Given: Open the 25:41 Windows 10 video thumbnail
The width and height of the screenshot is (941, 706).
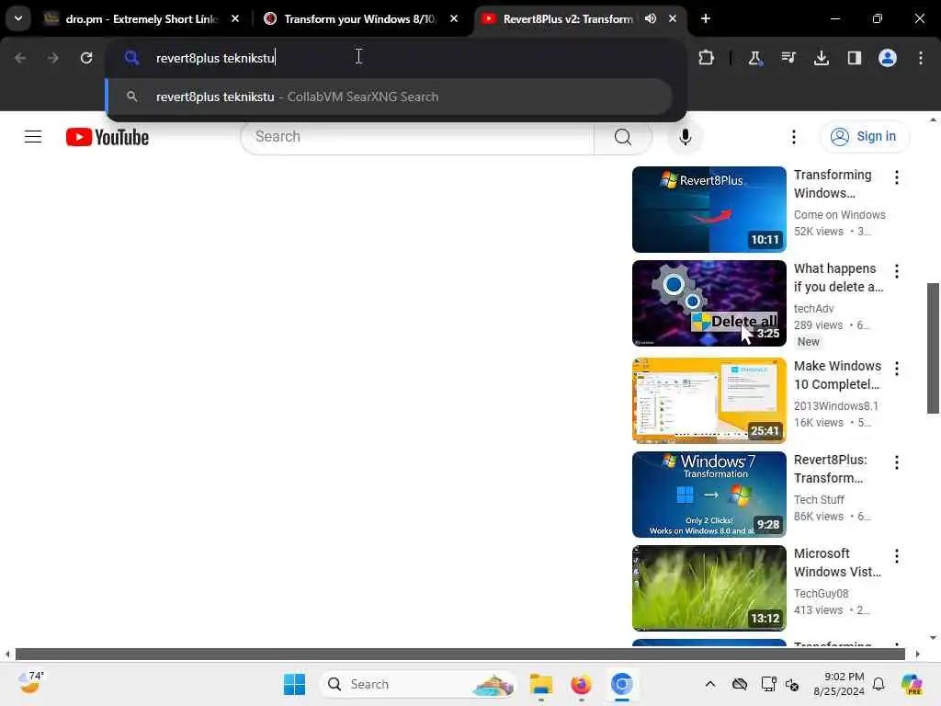Looking at the screenshot, I should point(709,401).
